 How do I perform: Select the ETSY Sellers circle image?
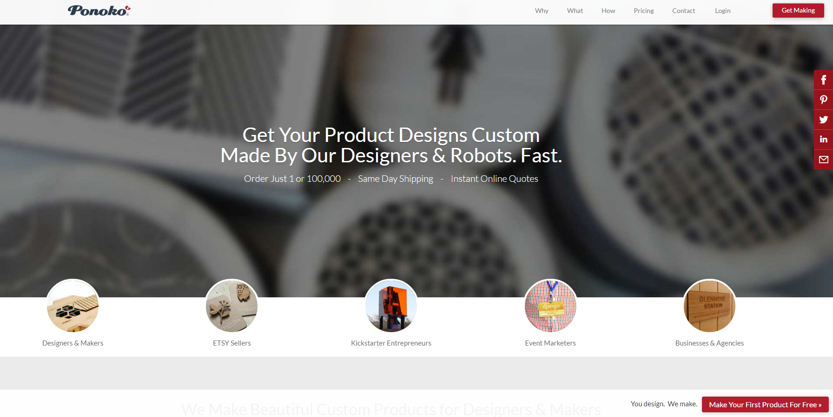tap(232, 306)
